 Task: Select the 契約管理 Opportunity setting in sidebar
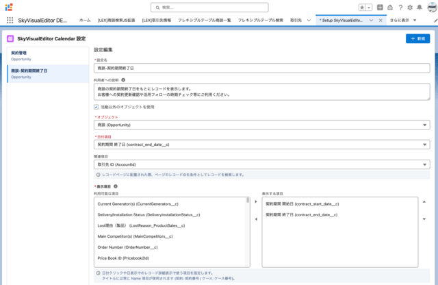tap(48, 56)
